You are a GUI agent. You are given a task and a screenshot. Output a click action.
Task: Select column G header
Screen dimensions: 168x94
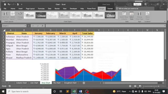[87, 30]
